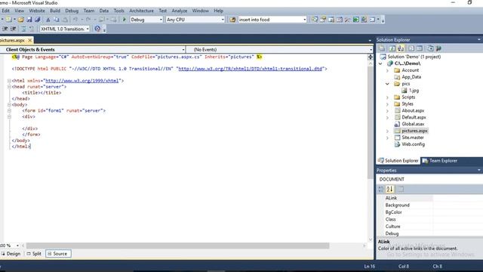Click the editor vertical scrollbar
This screenshot has height=272, width=483.
[371, 122]
